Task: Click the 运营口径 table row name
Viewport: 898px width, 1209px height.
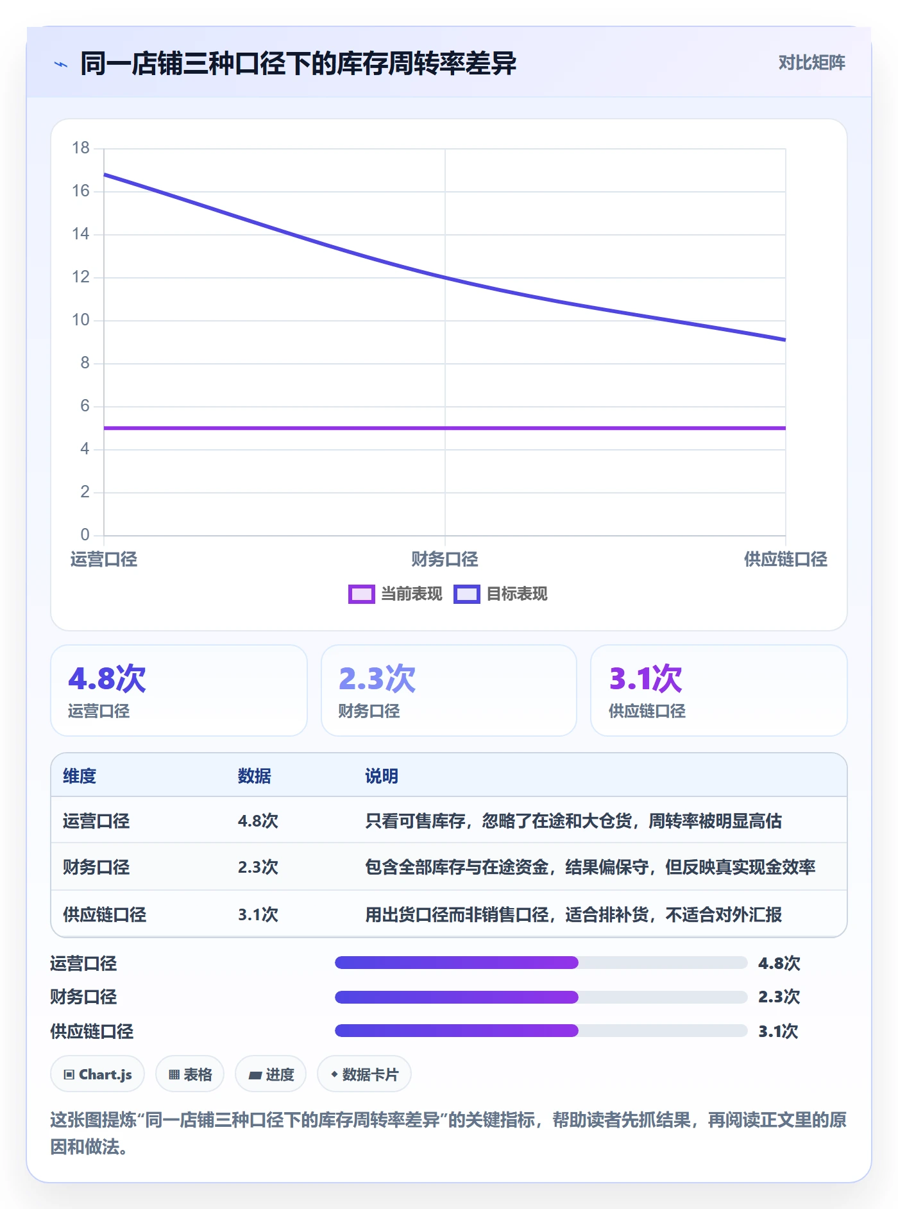Action: (x=96, y=821)
